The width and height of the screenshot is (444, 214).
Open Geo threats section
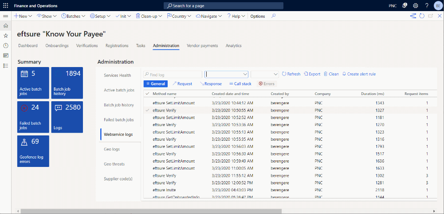point(114,164)
